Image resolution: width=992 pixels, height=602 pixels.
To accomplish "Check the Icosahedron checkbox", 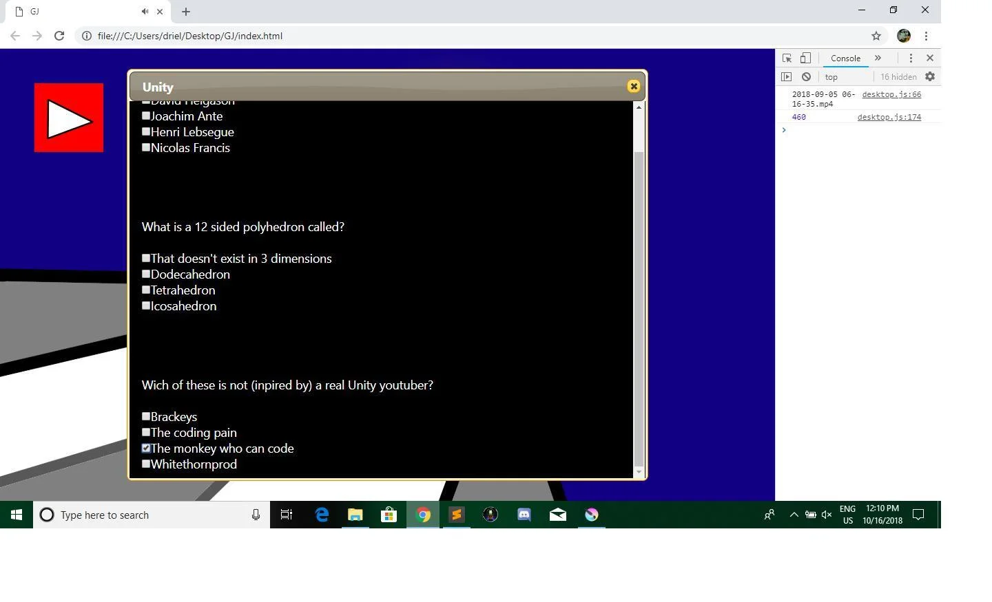I will coord(146,305).
